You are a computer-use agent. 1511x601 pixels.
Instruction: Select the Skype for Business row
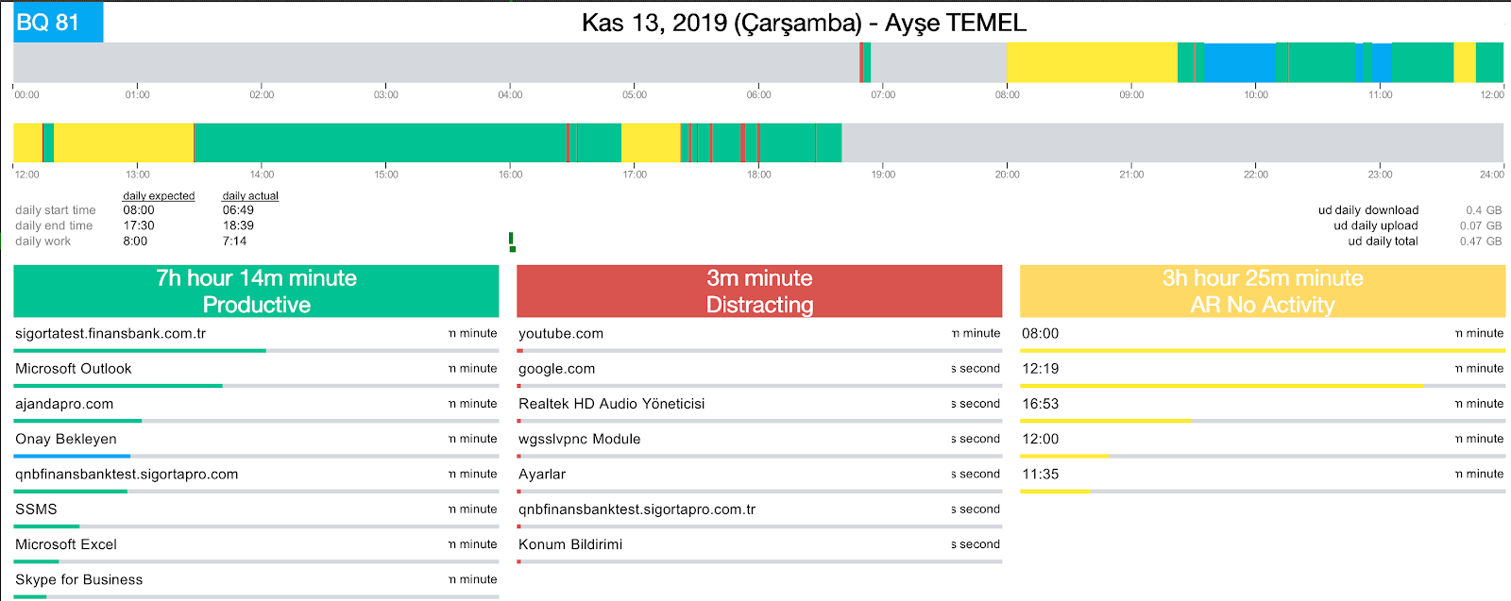pos(79,579)
